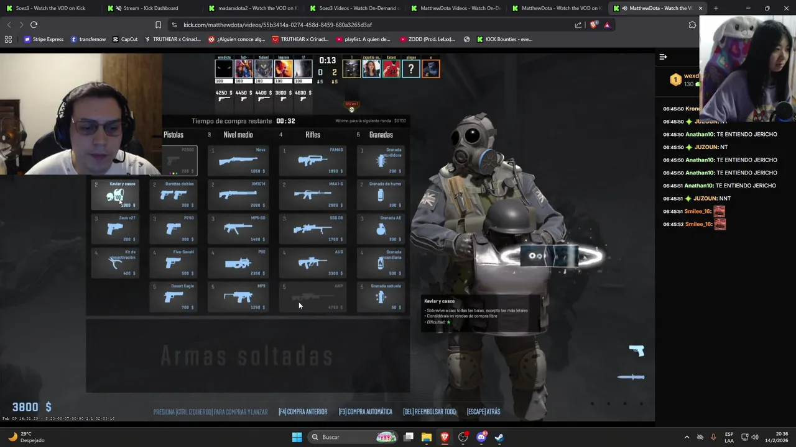Expand hidden system tray icons
The width and height of the screenshot is (796, 447).
pyautogui.click(x=687, y=437)
